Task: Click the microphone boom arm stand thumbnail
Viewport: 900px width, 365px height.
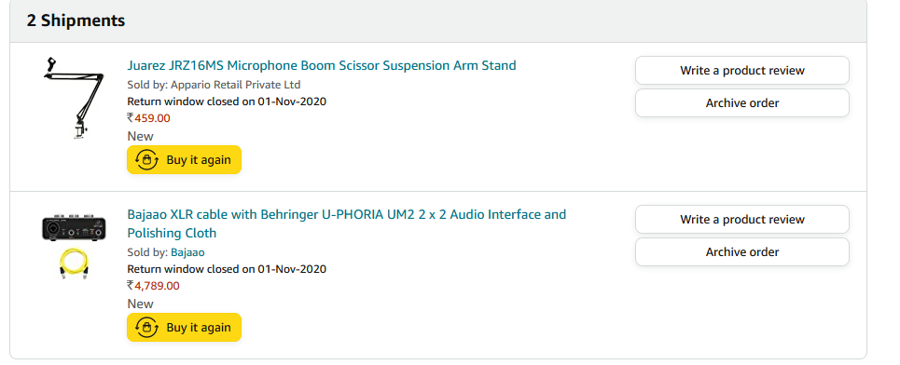Action: click(74, 97)
